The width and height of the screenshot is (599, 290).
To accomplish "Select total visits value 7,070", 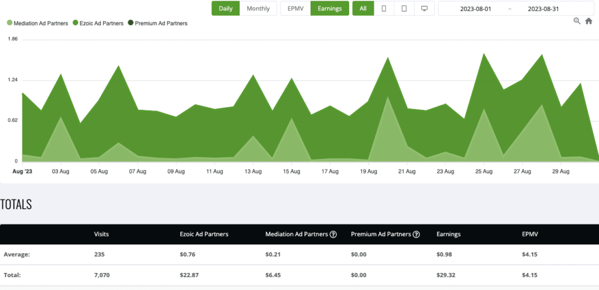I will point(102,275).
